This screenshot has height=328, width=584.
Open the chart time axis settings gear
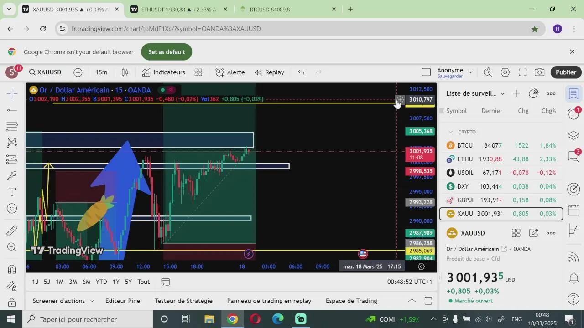click(421, 266)
